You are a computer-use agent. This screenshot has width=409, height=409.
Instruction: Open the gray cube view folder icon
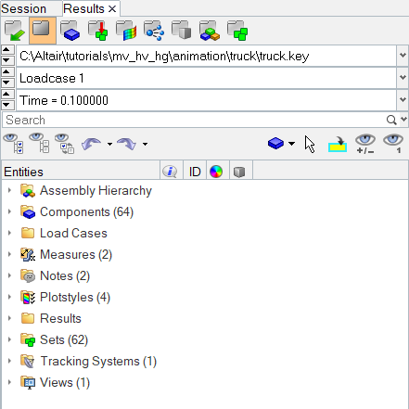click(182, 31)
